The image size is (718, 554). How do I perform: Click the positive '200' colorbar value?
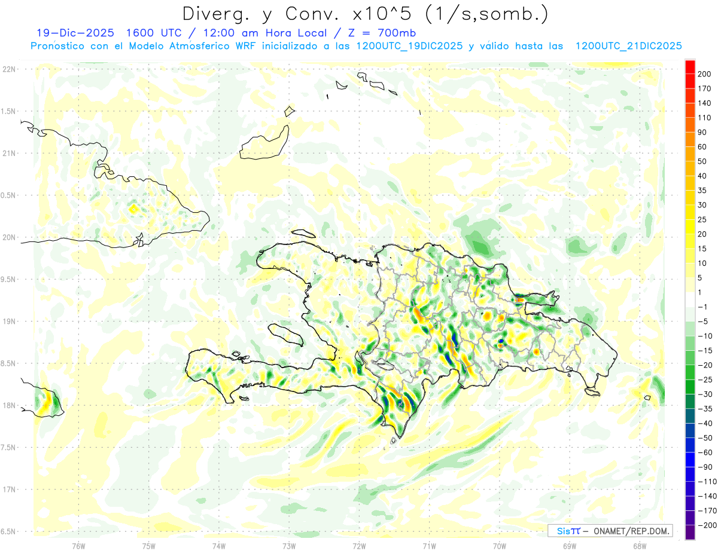point(704,74)
